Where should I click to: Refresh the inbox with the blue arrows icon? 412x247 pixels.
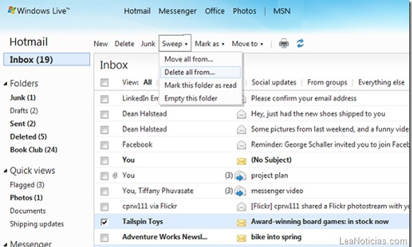pyautogui.click(x=300, y=43)
